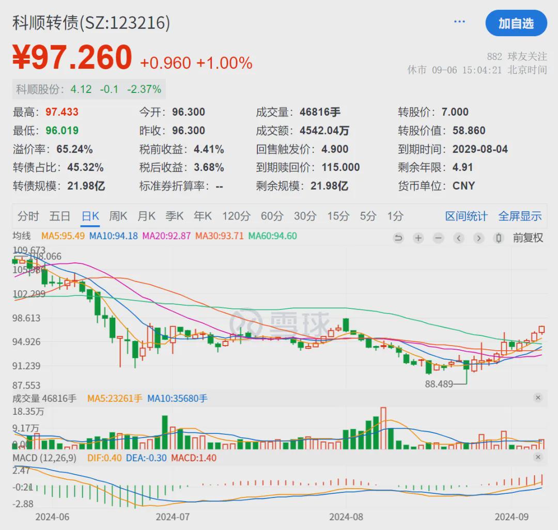
Task: Zoom in chart with plus icon
Action: pyautogui.click(x=419, y=238)
